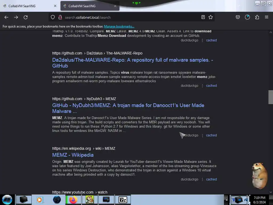Restore down the browser window

pos(263,3)
